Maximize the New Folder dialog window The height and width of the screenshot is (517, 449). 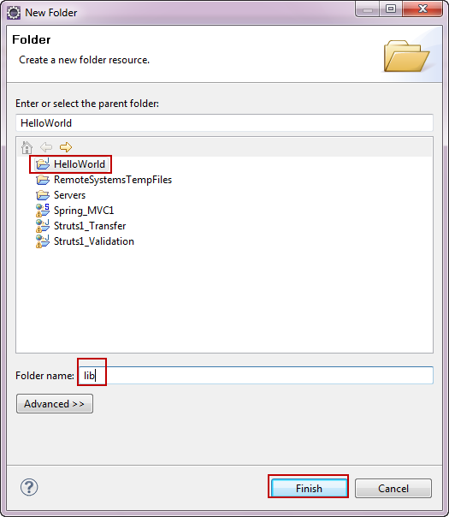[390, 9]
